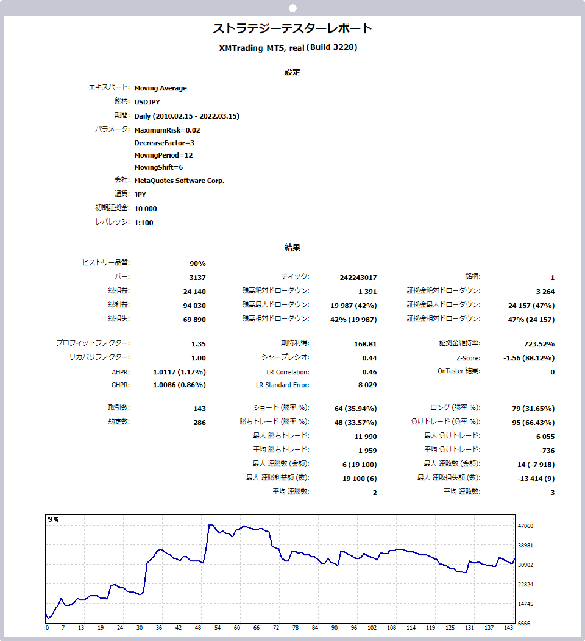Click the OnTester 結果 label

click(459, 371)
